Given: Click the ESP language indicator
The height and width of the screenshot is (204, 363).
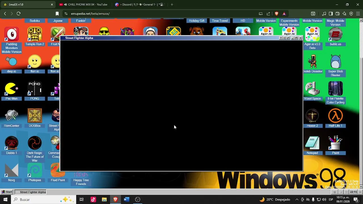Looking at the screenshot, I should coord(331,199).
